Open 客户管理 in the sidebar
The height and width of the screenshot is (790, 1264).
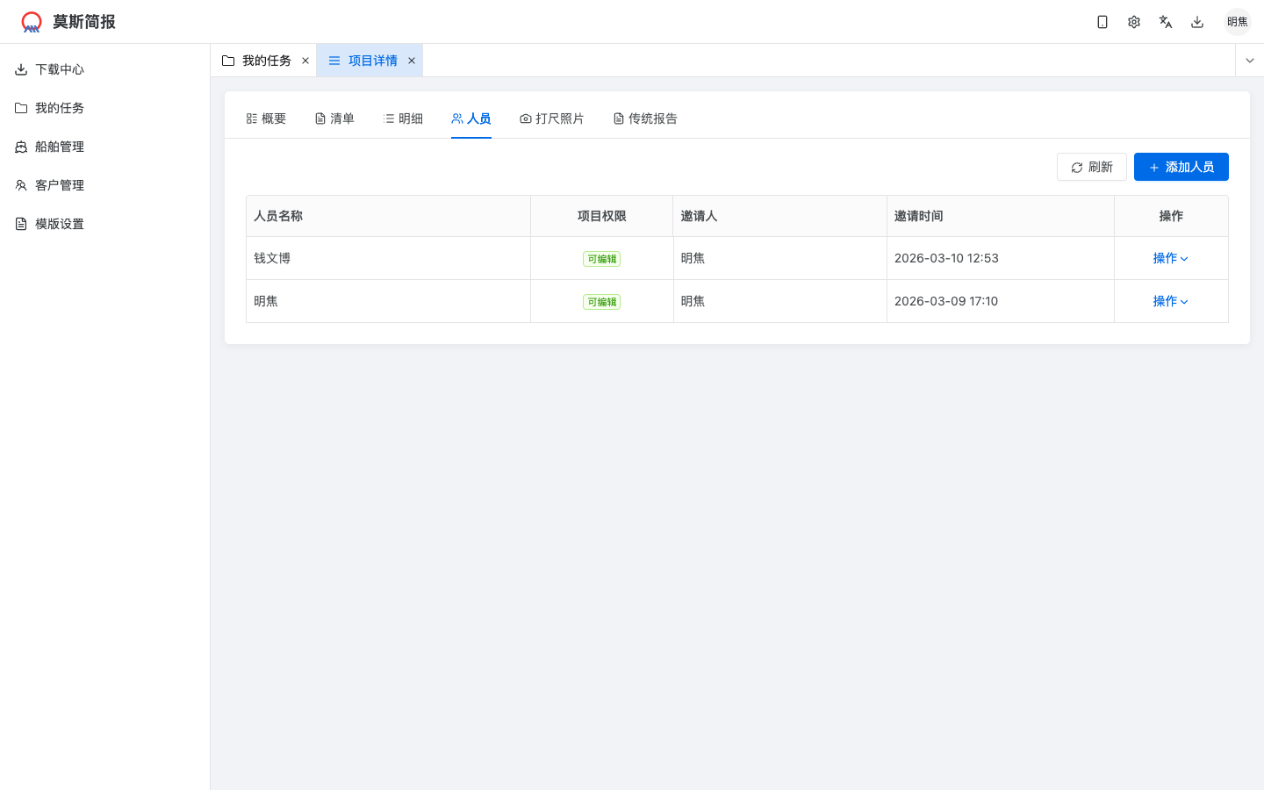pyautogui.click(x=60, y=185)
